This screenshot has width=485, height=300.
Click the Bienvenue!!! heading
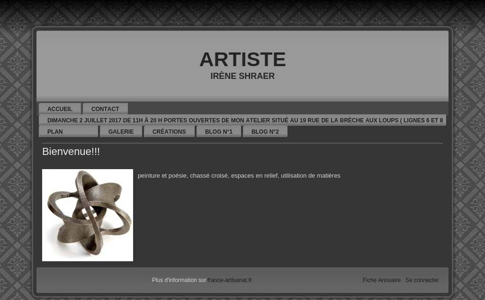(71, 151)
